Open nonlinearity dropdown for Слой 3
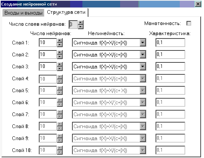The width and height of the screenshot is (204, 158). [x=143, y=66]
